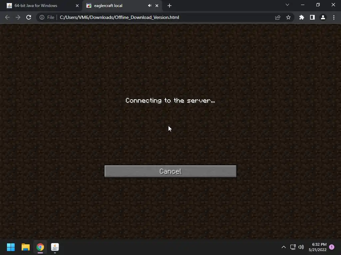Mute the eaglercraft tab audio icon
Image resolution: width=341 pixels, height=255 pixels.
coord(150,5)
